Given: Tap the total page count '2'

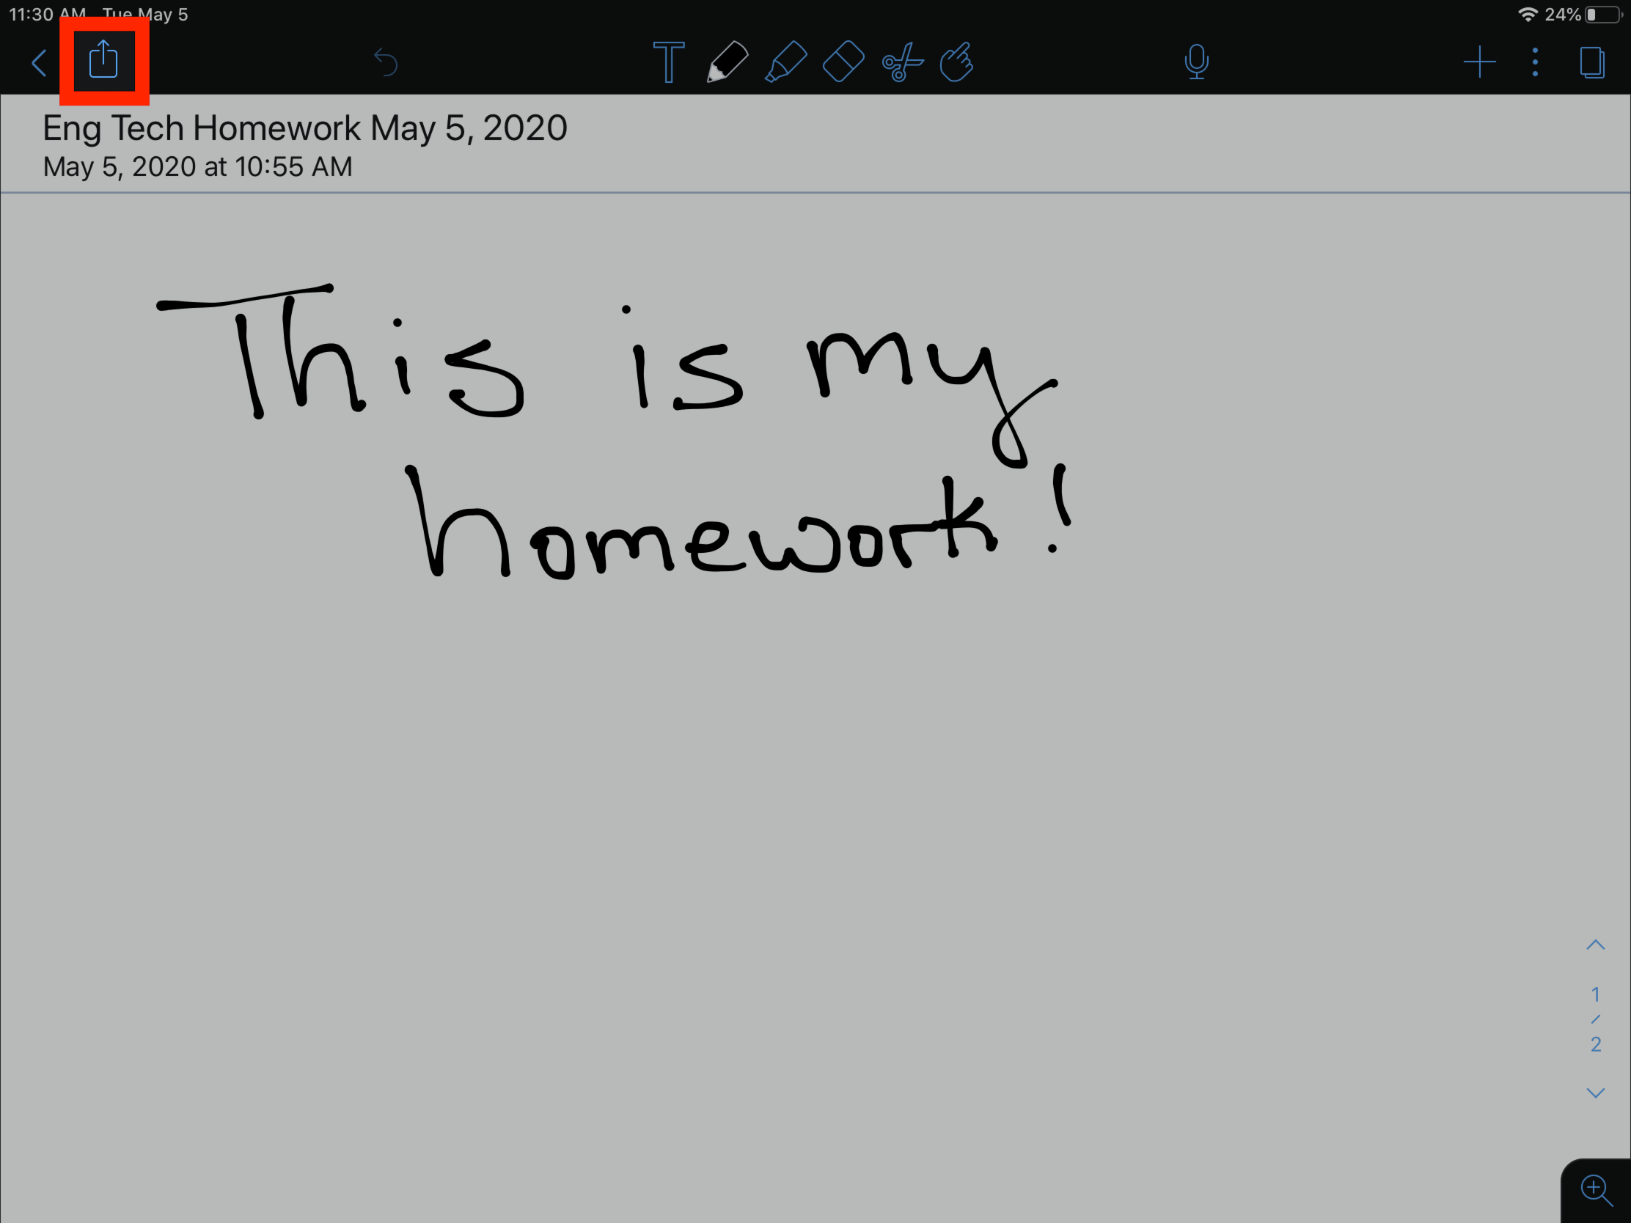Looking at the screenshot, I should (x=1596, y=1044).
